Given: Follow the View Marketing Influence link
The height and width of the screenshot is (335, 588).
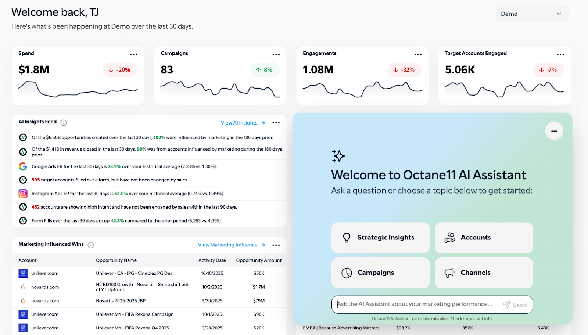Looking at the screenshot, I should [x=231, y=245].
